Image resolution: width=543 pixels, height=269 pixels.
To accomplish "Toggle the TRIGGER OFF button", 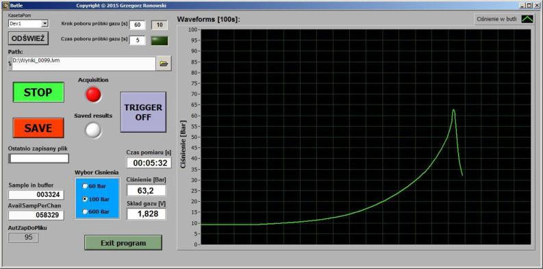I will pos(143,112).
